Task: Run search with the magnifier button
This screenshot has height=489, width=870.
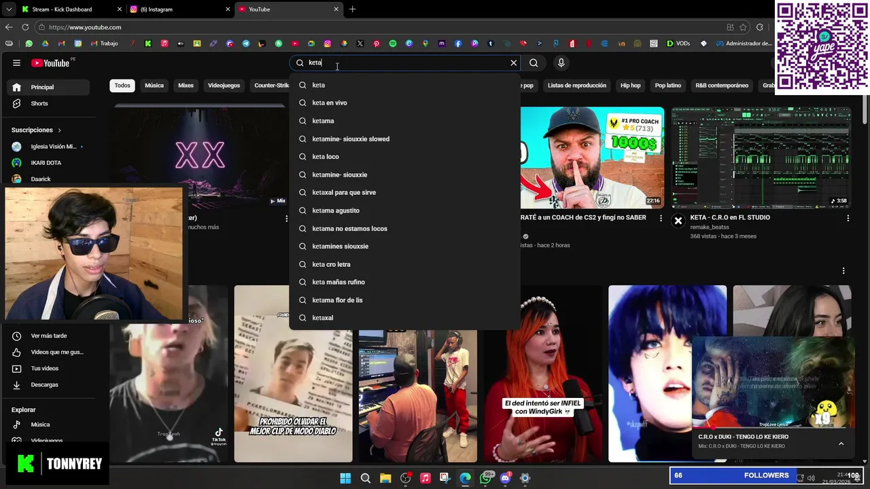Action: pyautogui.click(x=534, y=62)
